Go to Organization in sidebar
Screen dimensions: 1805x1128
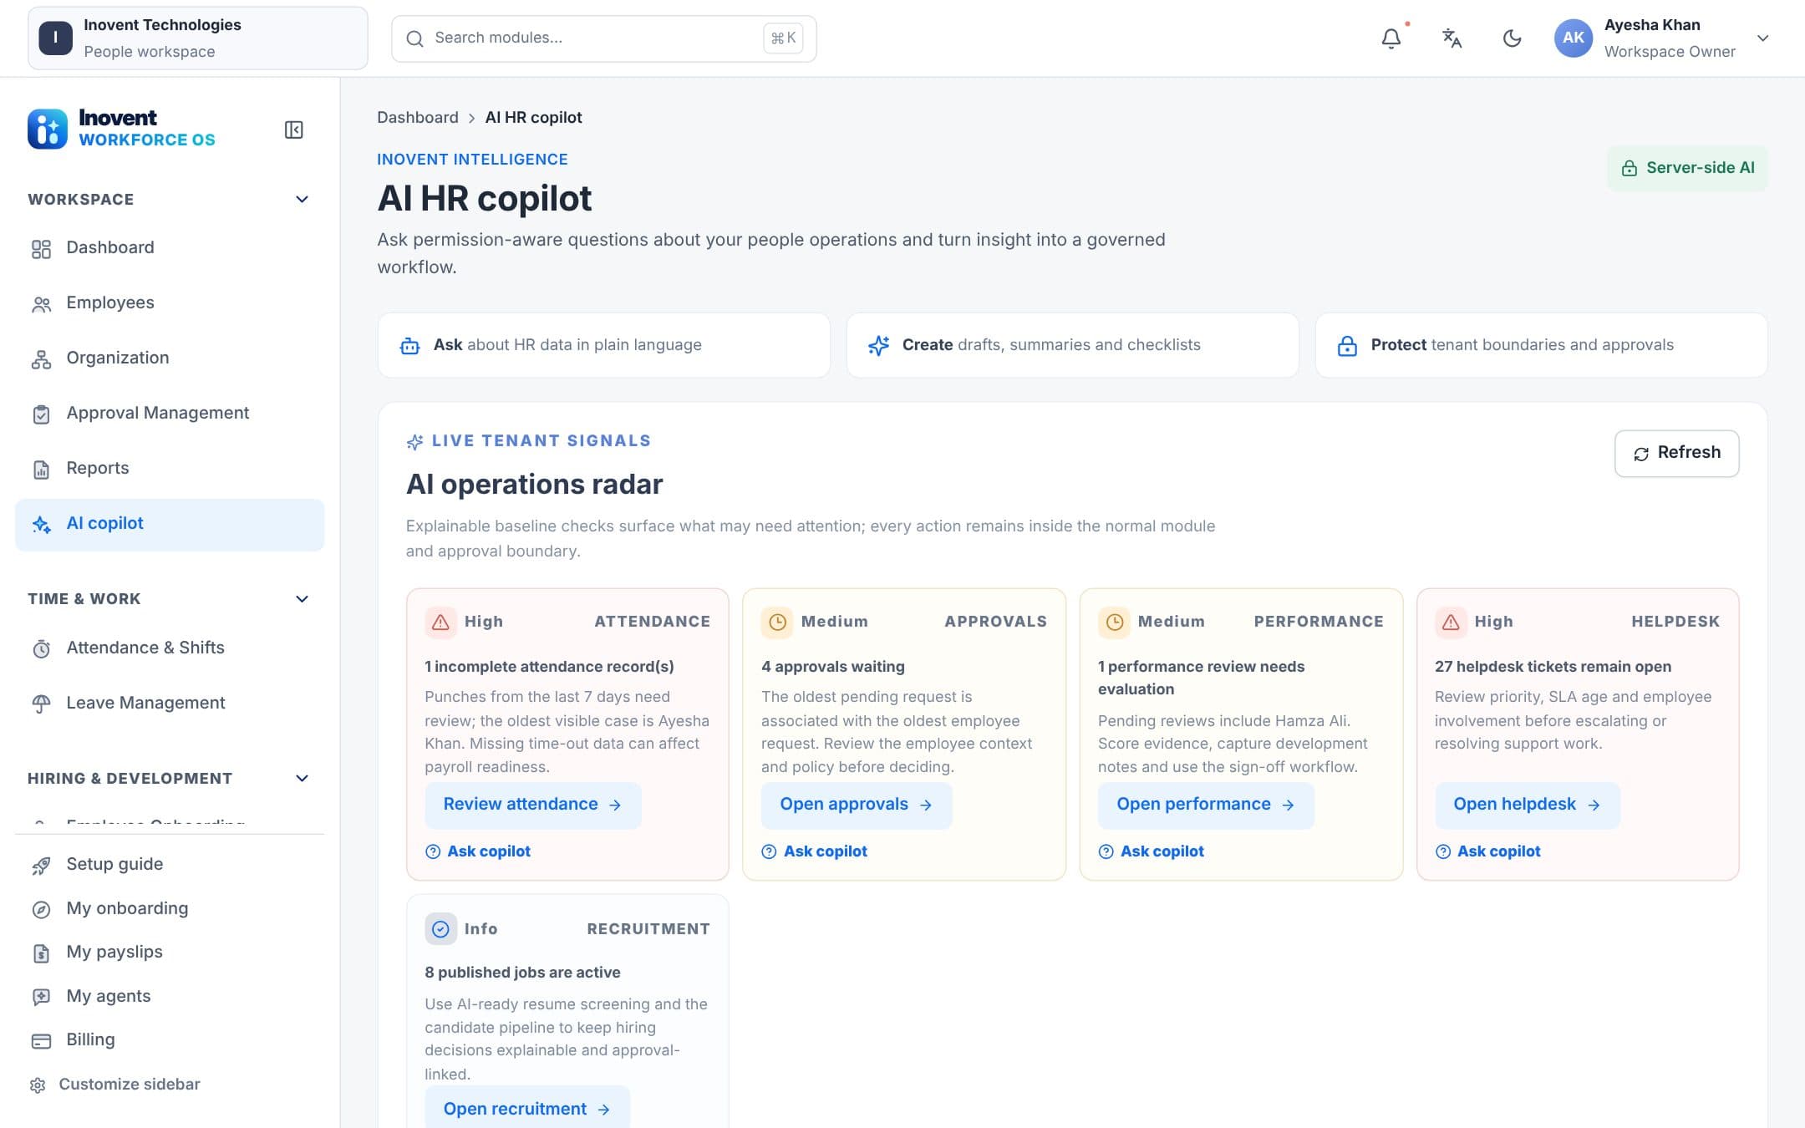[x=170, y=358]
